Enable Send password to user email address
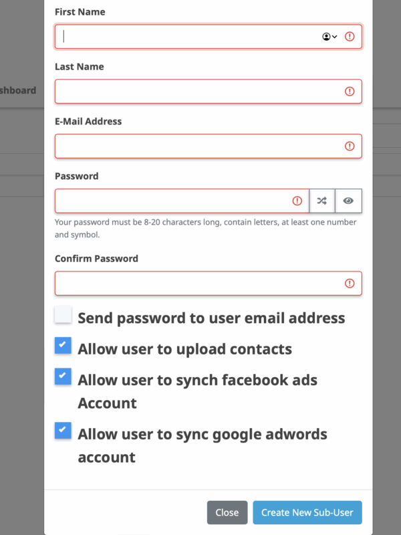The height and width of the screenshot is (535, 401). point(63,315)
